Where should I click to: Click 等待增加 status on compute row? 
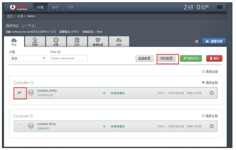click(118, 127)
